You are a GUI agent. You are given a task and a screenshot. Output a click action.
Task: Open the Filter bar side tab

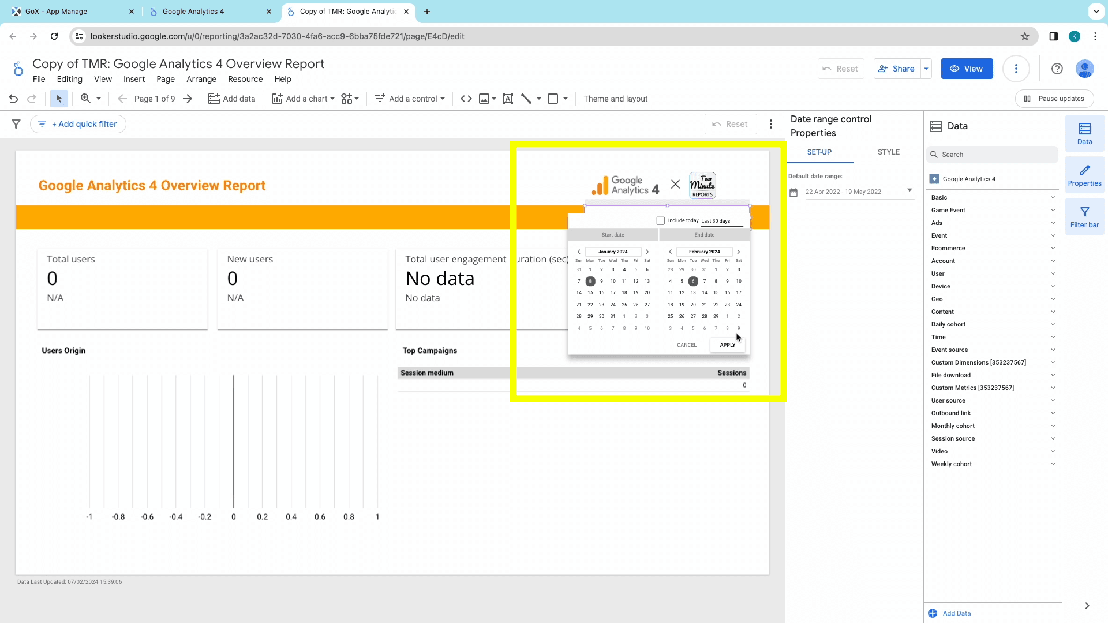click(1085, 216)
